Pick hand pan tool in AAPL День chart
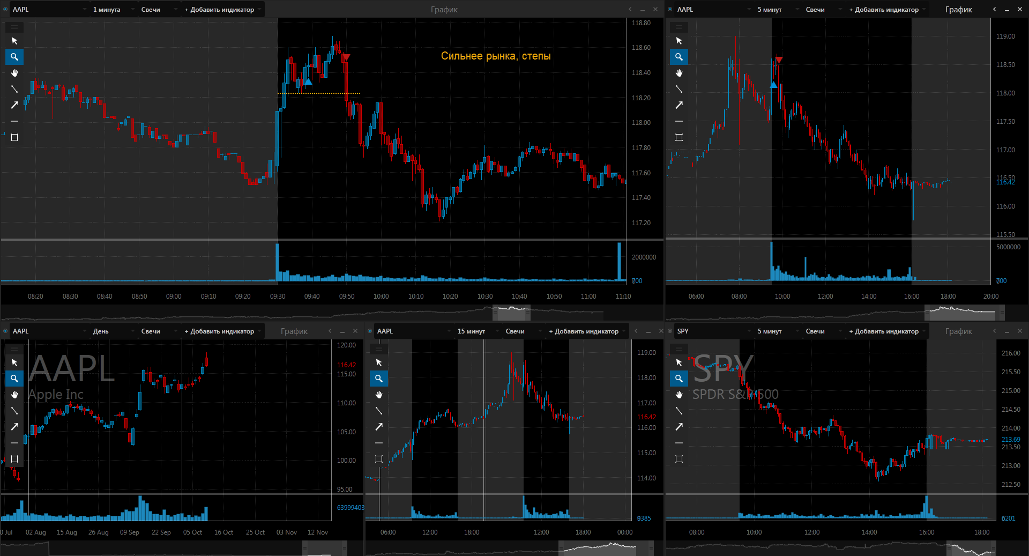This screenshot has height=556, width=1029. [14, 395]
